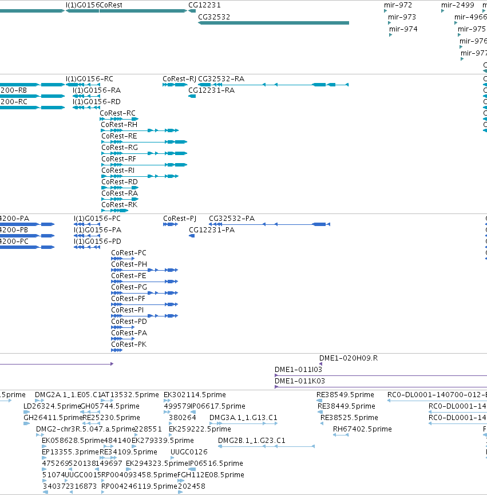
Task: Select the CoRest-RF transcript label
Action: coord(118,159)
